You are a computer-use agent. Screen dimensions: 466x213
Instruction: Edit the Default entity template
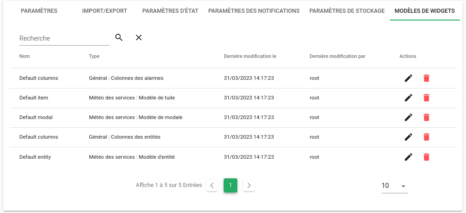point(409,157)
